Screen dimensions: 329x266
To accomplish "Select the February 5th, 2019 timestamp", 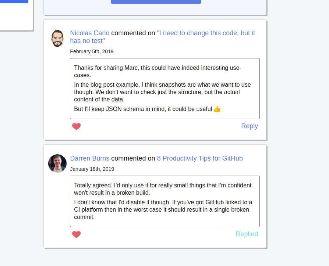I will [x=92, y=51].
